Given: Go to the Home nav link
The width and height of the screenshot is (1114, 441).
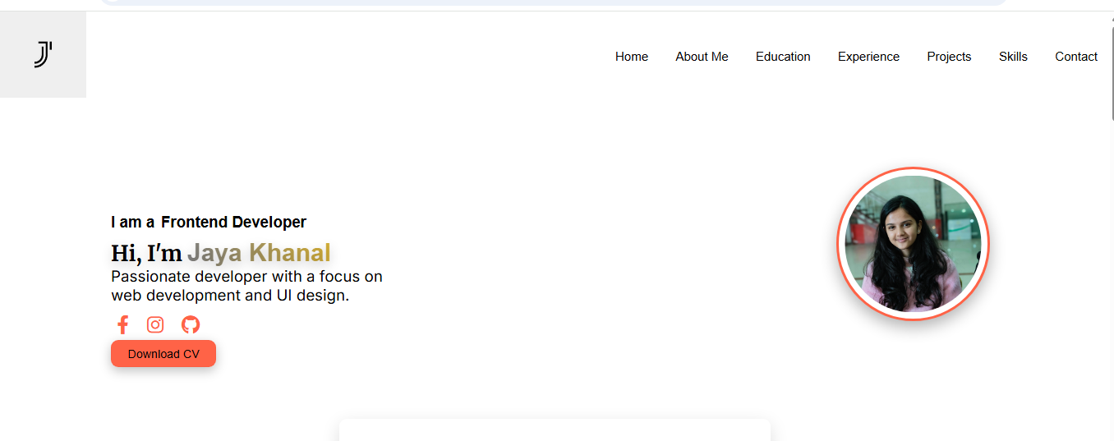Looking at the screenshot, I should (x=631, y=57).
